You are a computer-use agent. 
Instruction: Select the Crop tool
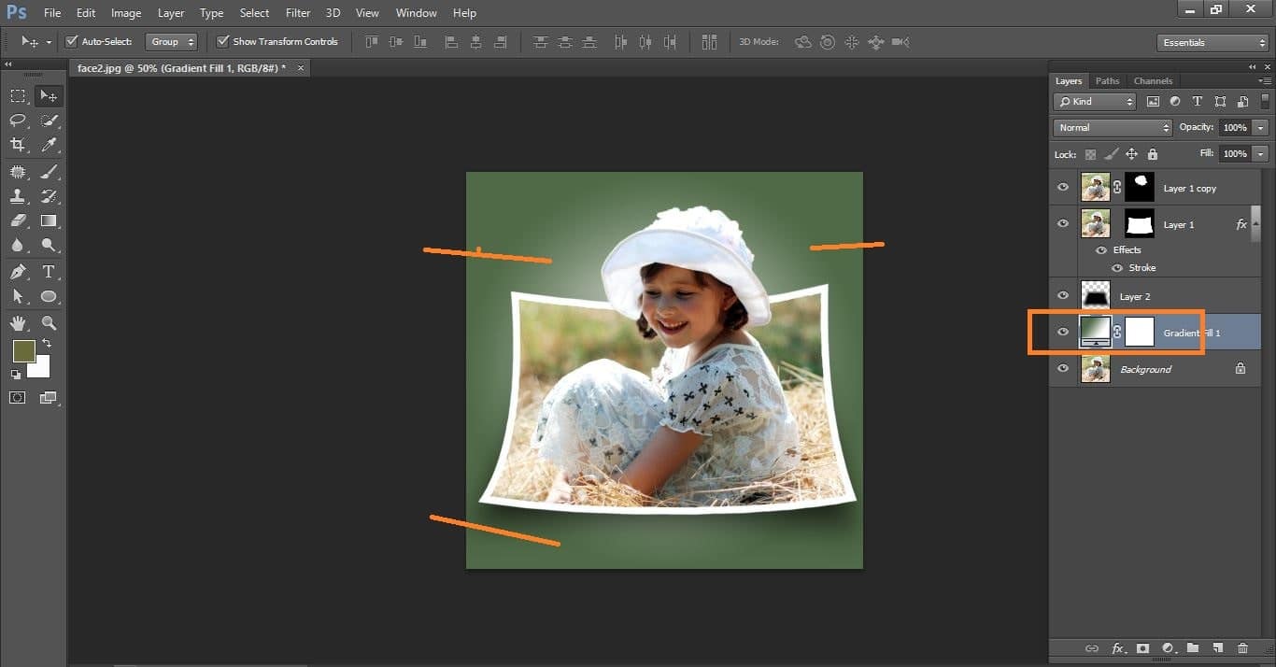pos(18,145)
